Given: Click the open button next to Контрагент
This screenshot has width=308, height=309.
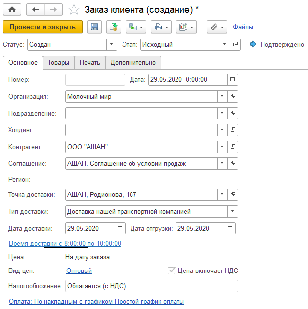Looking at the screenshot, I should pyautogui.click(x=233, y=147).
